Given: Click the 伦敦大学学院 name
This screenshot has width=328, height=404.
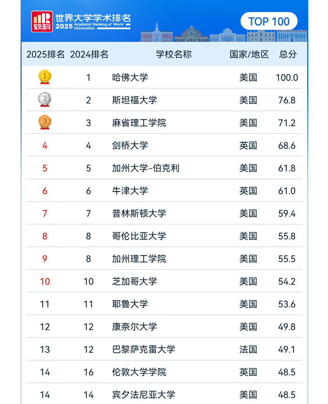Looking at the screenshot, I should pyautogui.click(x=139, y=372).
